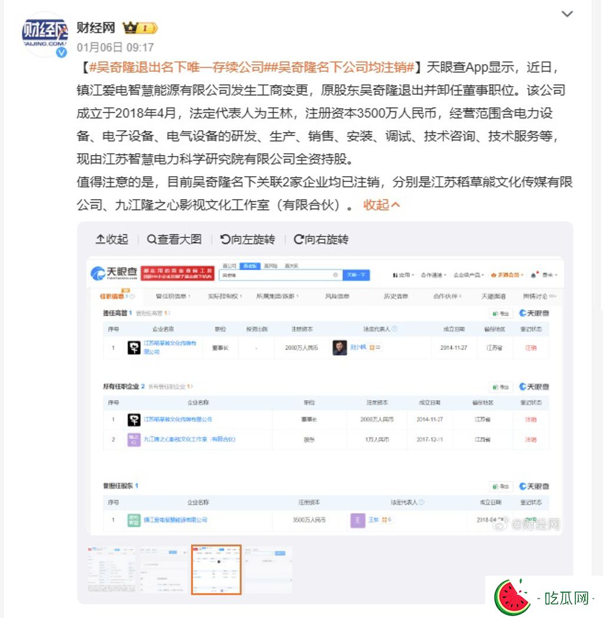
Task: Collapse post text with orange 收起 link
Action: coord(381,204)
